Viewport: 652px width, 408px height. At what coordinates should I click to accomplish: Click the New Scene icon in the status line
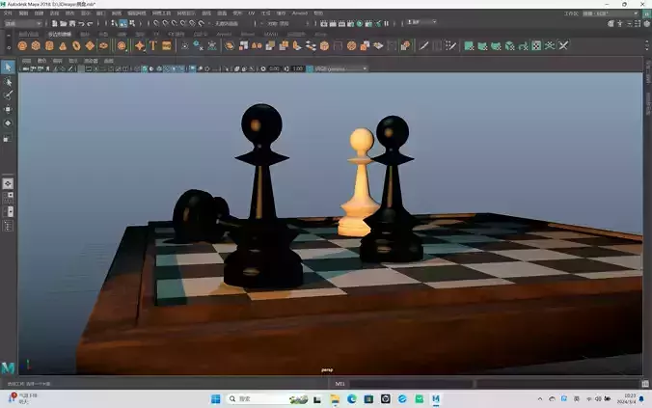point(54,24)
